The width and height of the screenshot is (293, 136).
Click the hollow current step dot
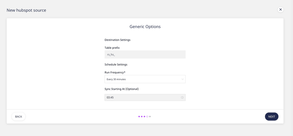point(147,117)
